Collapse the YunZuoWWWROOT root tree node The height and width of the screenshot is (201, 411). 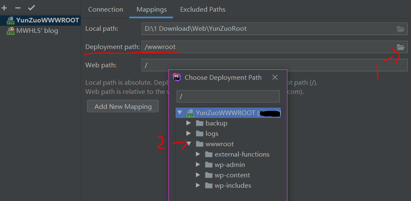(x=179, y=113)
